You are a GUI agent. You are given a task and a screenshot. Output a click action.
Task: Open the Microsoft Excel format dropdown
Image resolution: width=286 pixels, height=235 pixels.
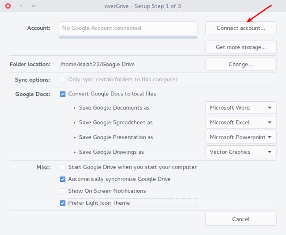coord(240,123)
